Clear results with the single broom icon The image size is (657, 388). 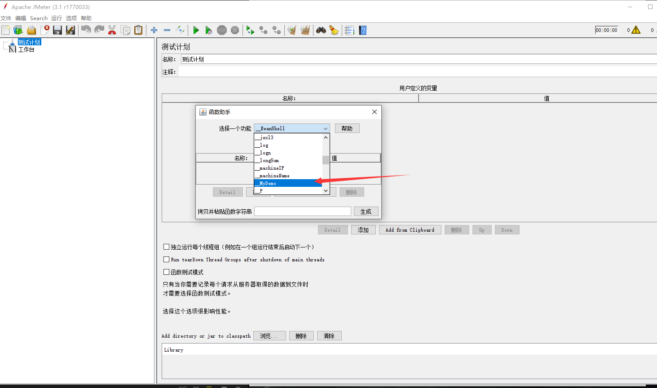(x=292, y=30)
